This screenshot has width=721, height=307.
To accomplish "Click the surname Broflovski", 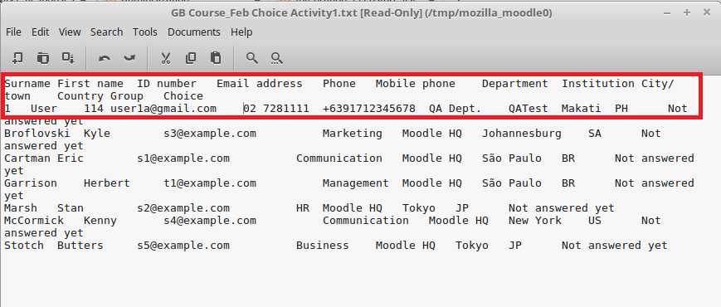I will [37, 134].
